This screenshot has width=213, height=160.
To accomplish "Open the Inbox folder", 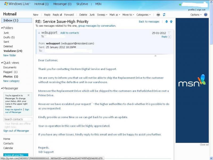I will [x=17, y=21].
